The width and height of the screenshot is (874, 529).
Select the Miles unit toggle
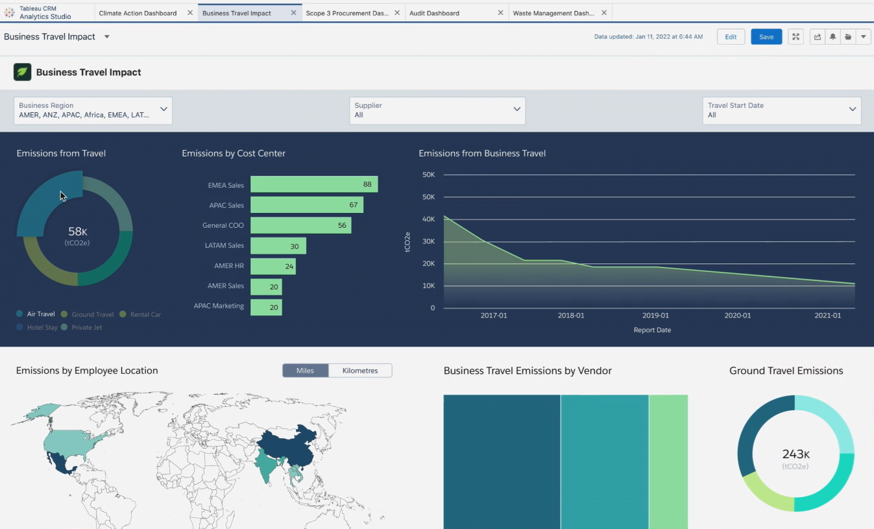click(305, 370)
